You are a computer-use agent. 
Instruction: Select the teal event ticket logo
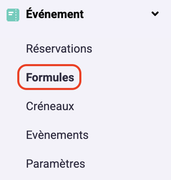13,15
